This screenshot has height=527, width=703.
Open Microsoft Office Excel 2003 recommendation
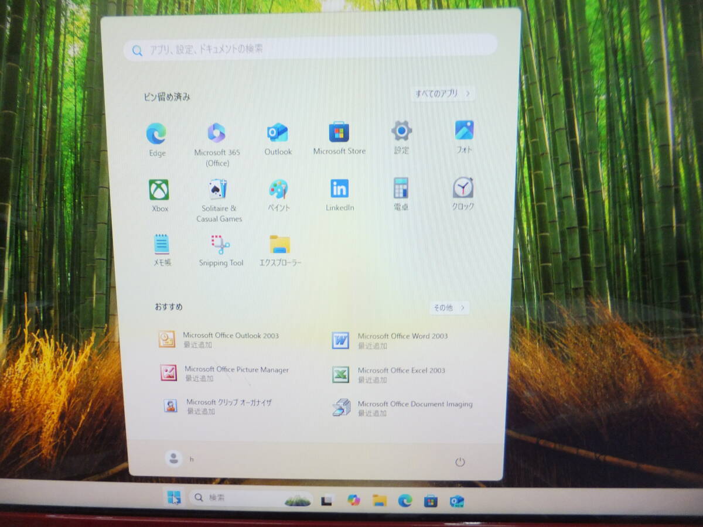(x=401, y=374)
